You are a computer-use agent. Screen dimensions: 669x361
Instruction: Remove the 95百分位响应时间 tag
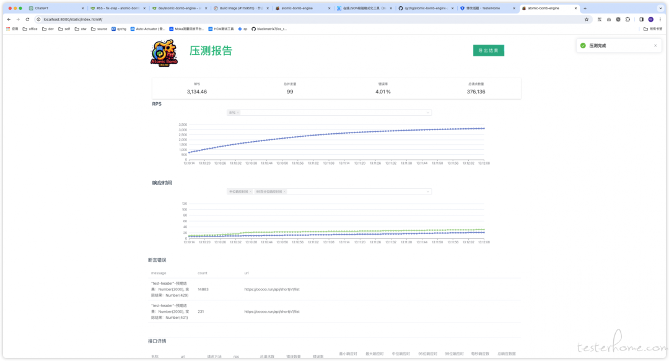pyautogui.click(x=284, y=191)
